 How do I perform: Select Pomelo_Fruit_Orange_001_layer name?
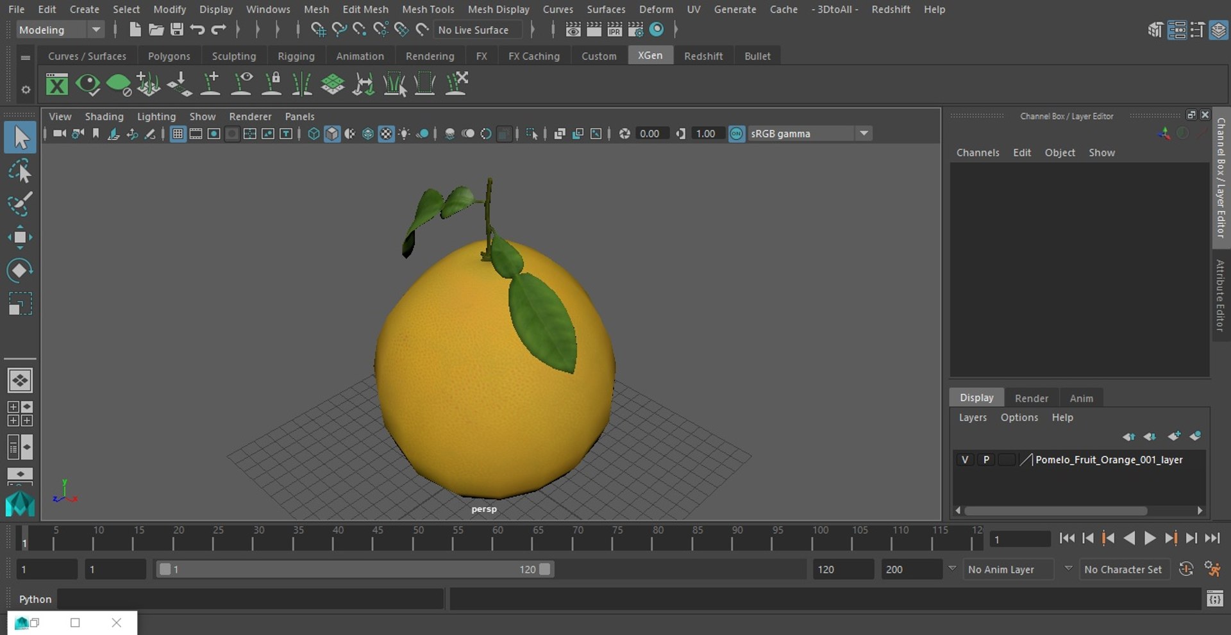pyautogui.click(x=1109, y=459)
